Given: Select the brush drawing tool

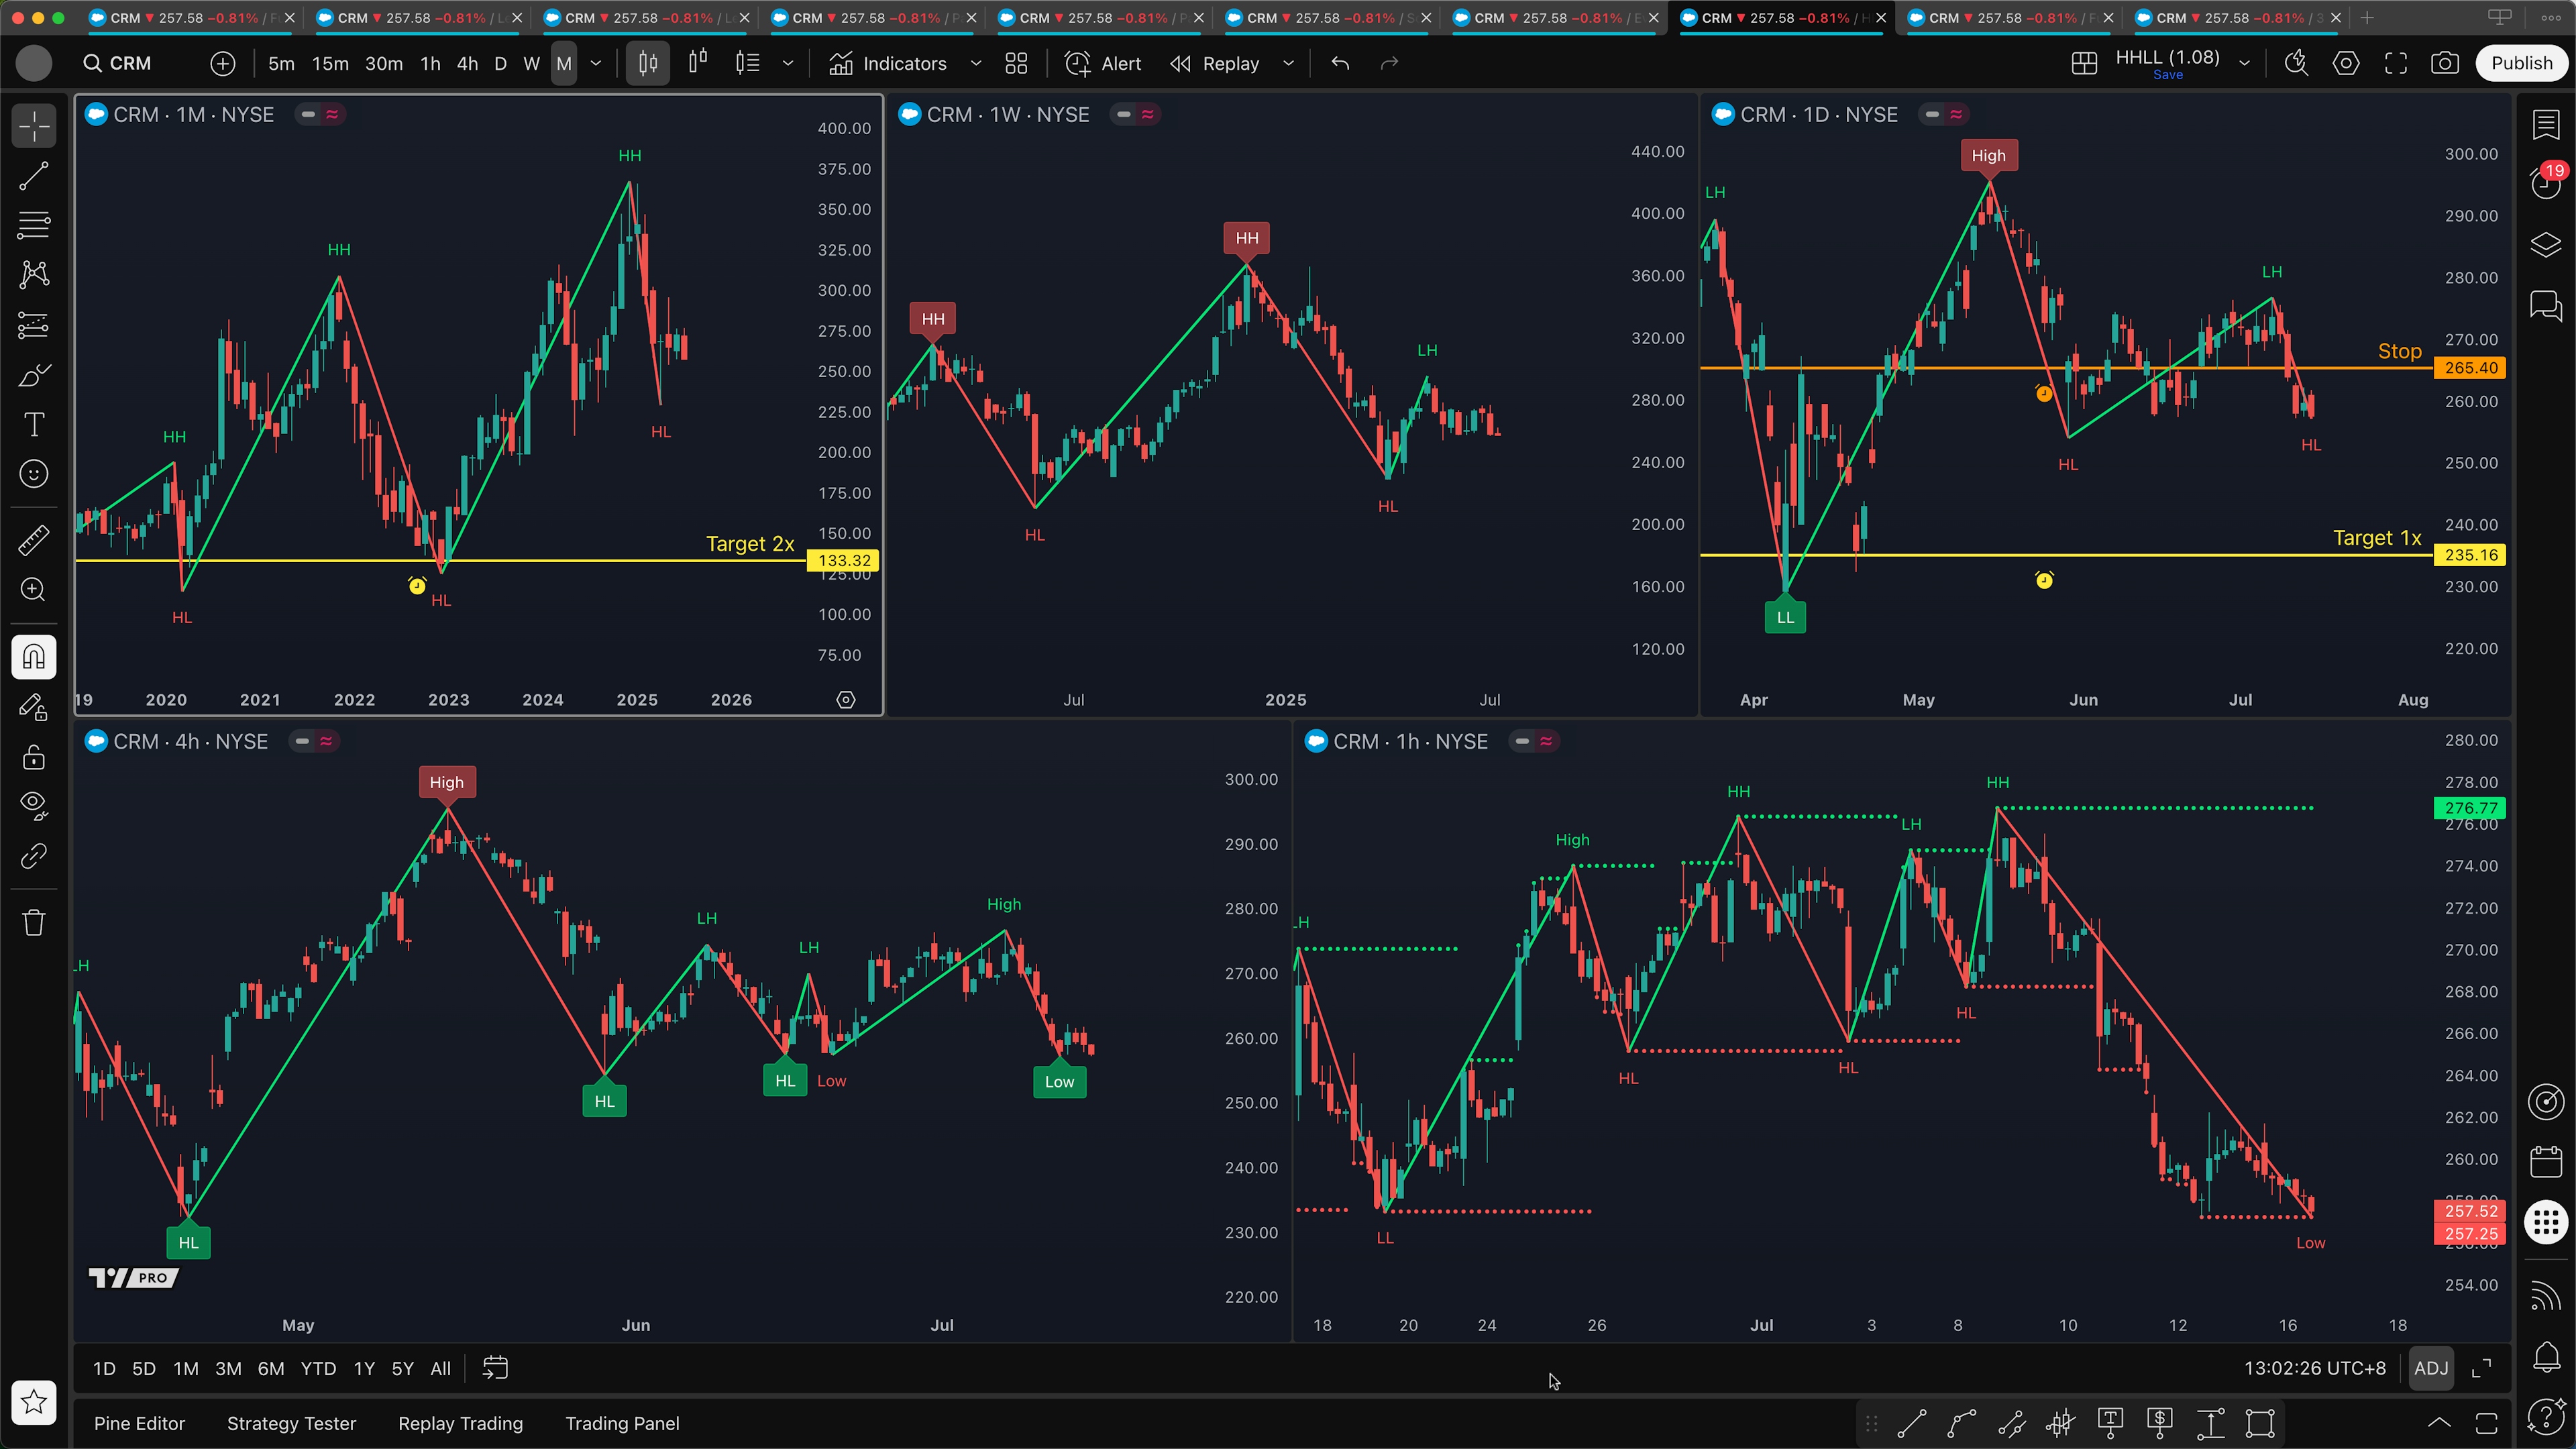Looking at the screenshot, I should click(x=34, y=375).
